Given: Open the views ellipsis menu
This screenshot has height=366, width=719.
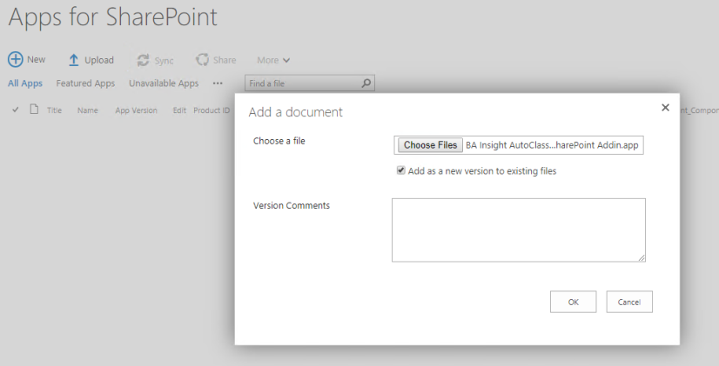Looking at the screenshot, I should tap(218, 83).
